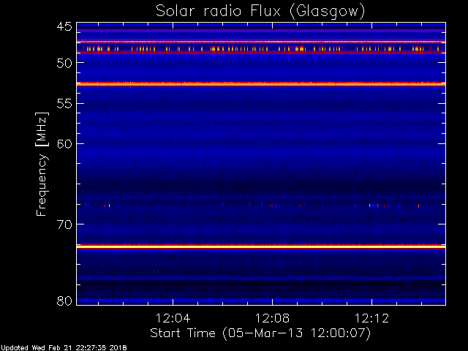This screenshot has width=468, height=351.
Task: Click the plot title "Solar radio Flux (Glasgow)"
Action: 260,12
